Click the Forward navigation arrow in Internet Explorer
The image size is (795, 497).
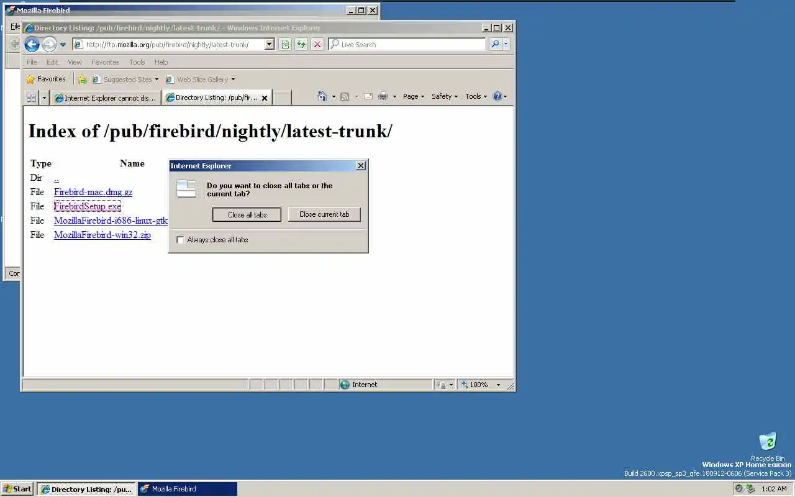click(x=49, y=44)
